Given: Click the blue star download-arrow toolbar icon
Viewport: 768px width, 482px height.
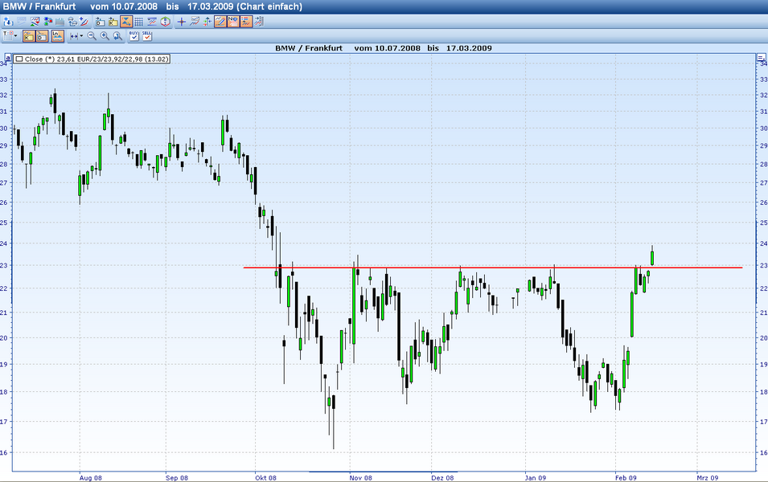Looking at the screenshot, I should coord(8,22).
